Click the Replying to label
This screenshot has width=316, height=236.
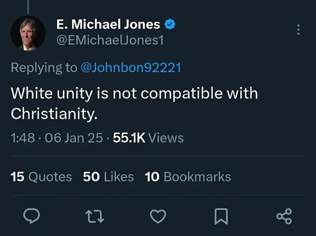43,68
